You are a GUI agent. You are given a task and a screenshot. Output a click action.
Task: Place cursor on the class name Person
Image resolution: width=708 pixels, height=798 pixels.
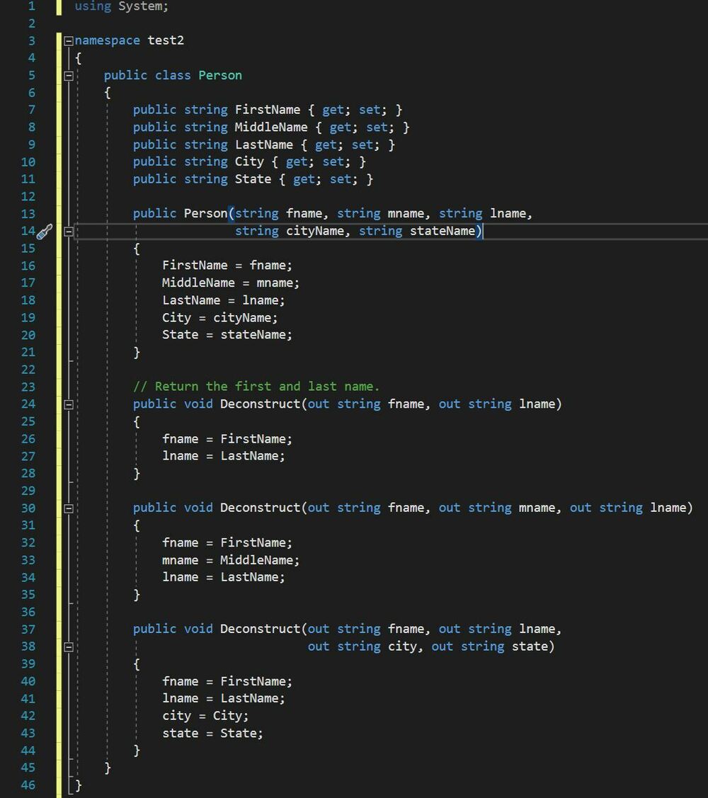(219, 75)
